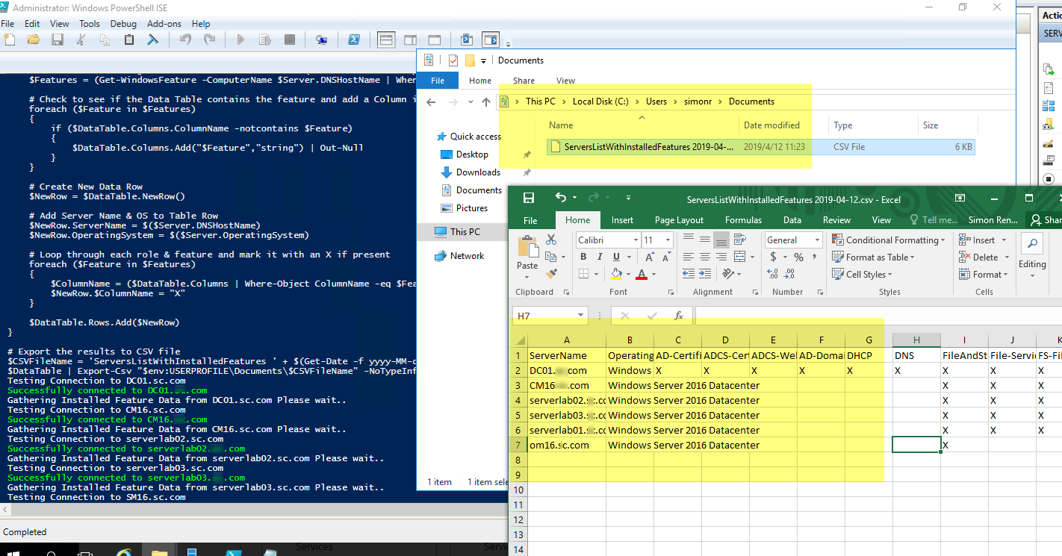Click the Clear Console Pane icon in ISE

coord(153,40)
